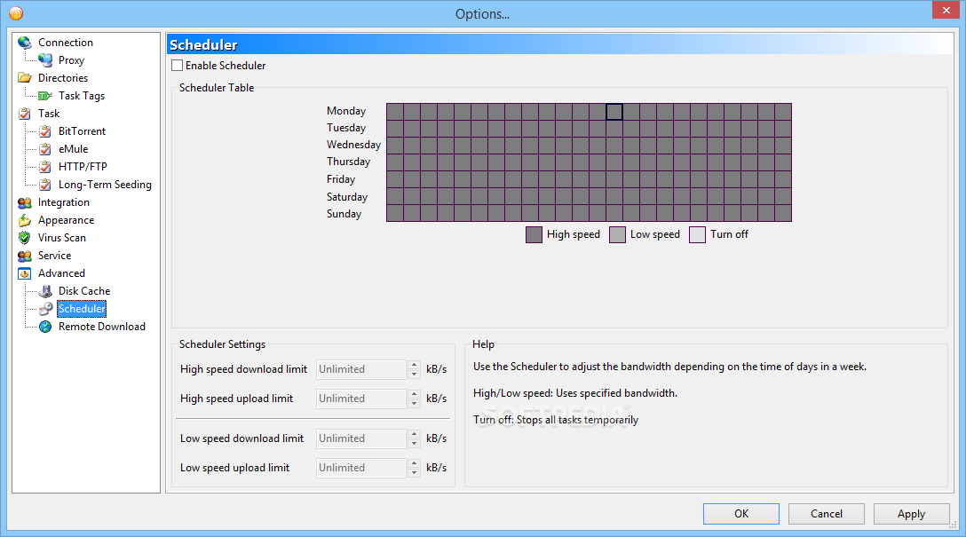Go to BitTorrent settings

(x=82, y=131)
